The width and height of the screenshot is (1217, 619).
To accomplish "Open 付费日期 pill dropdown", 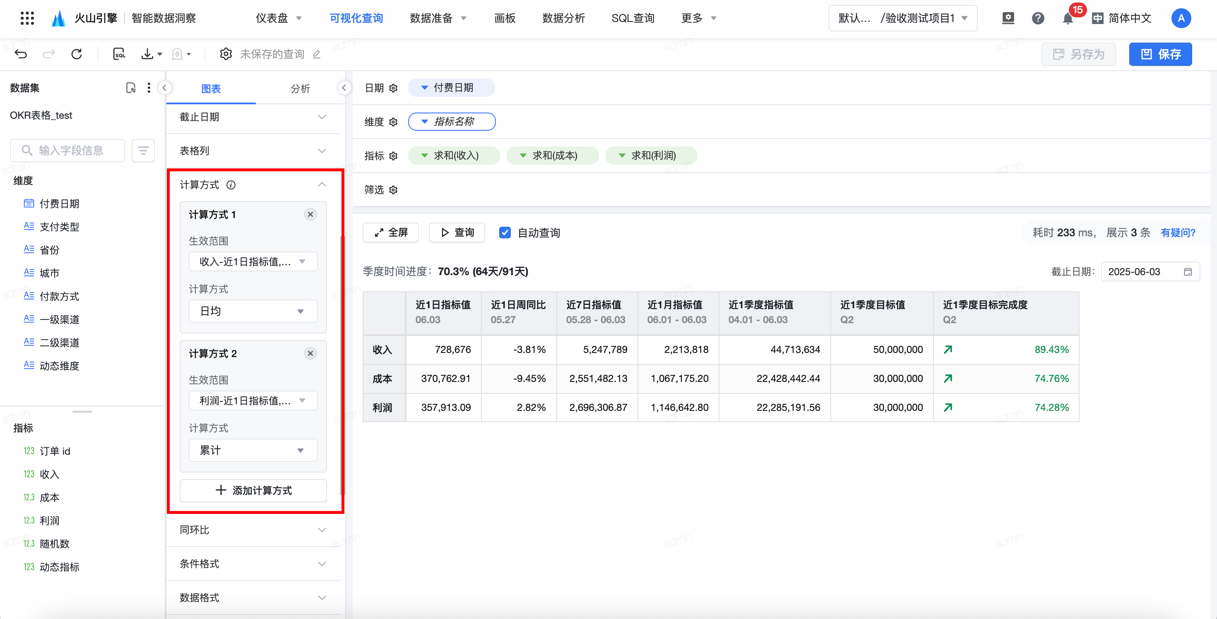I will [x=451, y=88].
